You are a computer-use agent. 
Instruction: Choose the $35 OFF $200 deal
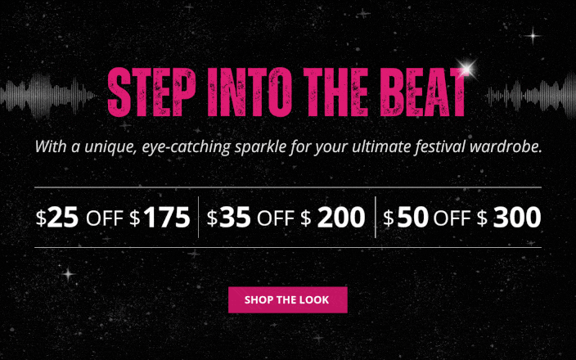click(286, 218)
